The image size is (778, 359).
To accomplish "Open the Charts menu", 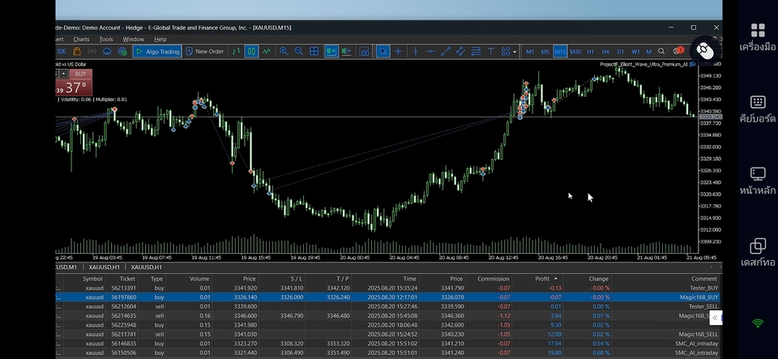I will point(81,39).
